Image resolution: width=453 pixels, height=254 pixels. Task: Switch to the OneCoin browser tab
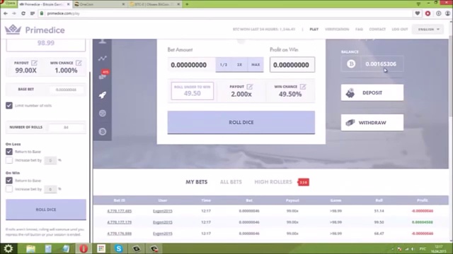(x=99, y=4)
